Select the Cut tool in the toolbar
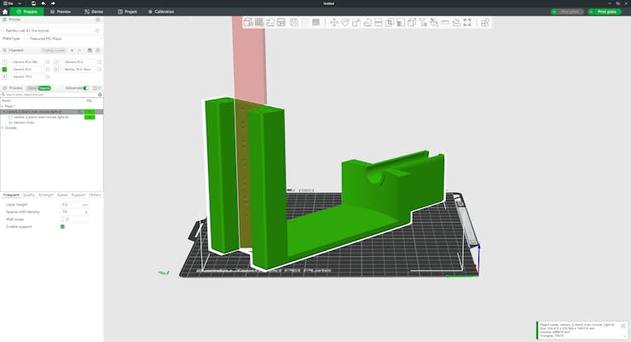Image resolution: width=631 pixels, height=342 pixels. 379,22
